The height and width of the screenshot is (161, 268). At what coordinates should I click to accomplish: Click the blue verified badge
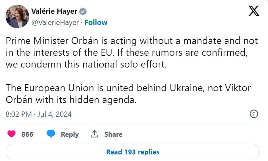click(x=83, y=12)
